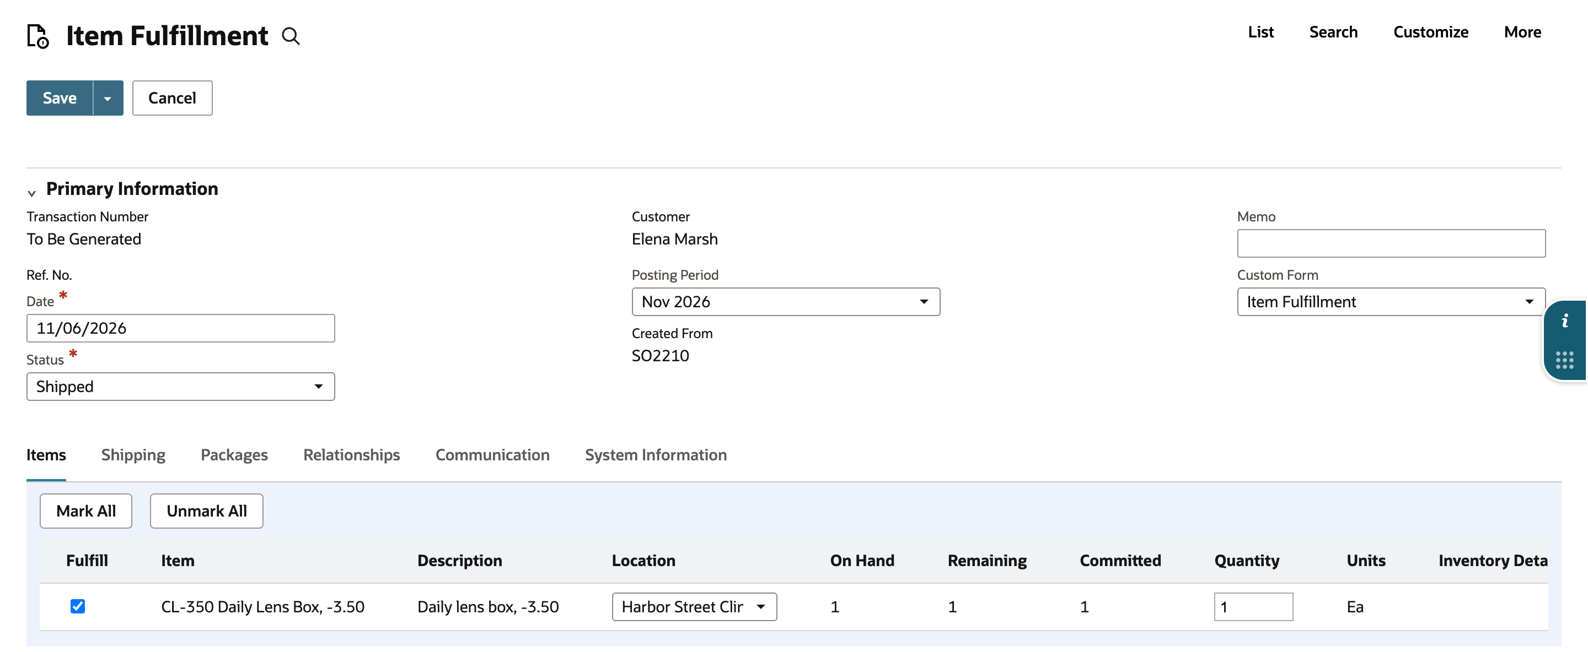Click the Item column header

coord(178,561)
